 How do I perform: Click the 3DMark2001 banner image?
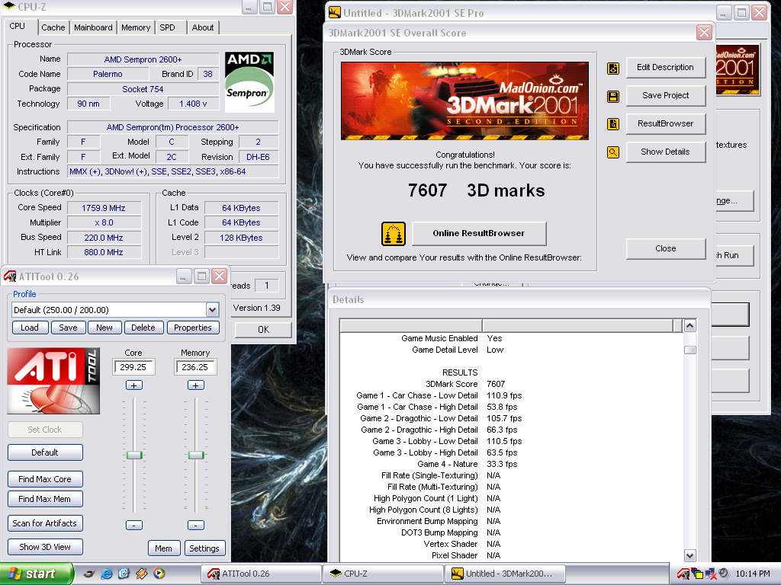pos(464,101)
